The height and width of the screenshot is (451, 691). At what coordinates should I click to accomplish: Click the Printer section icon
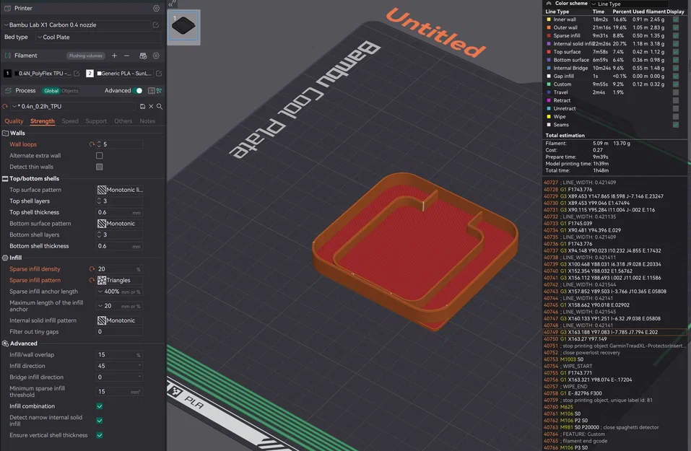pyautogui.click(x=7, y=9)
